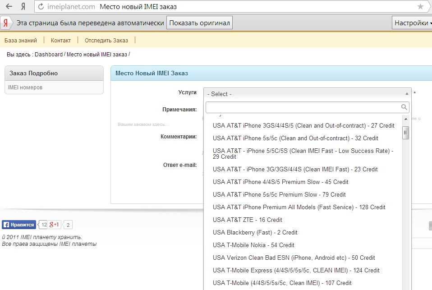Click the Yandex translate bar logo
Viewport: 432px width, 290px height.
(x=6, y=23)
